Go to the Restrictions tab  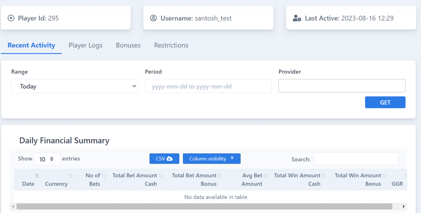(171, 45)
